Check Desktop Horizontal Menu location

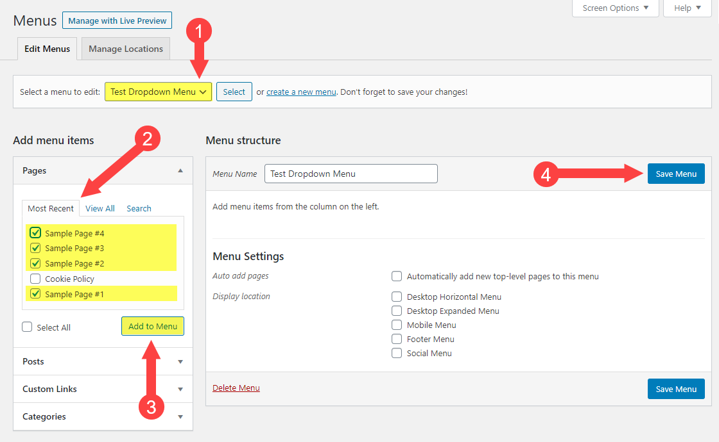[397, 297]
